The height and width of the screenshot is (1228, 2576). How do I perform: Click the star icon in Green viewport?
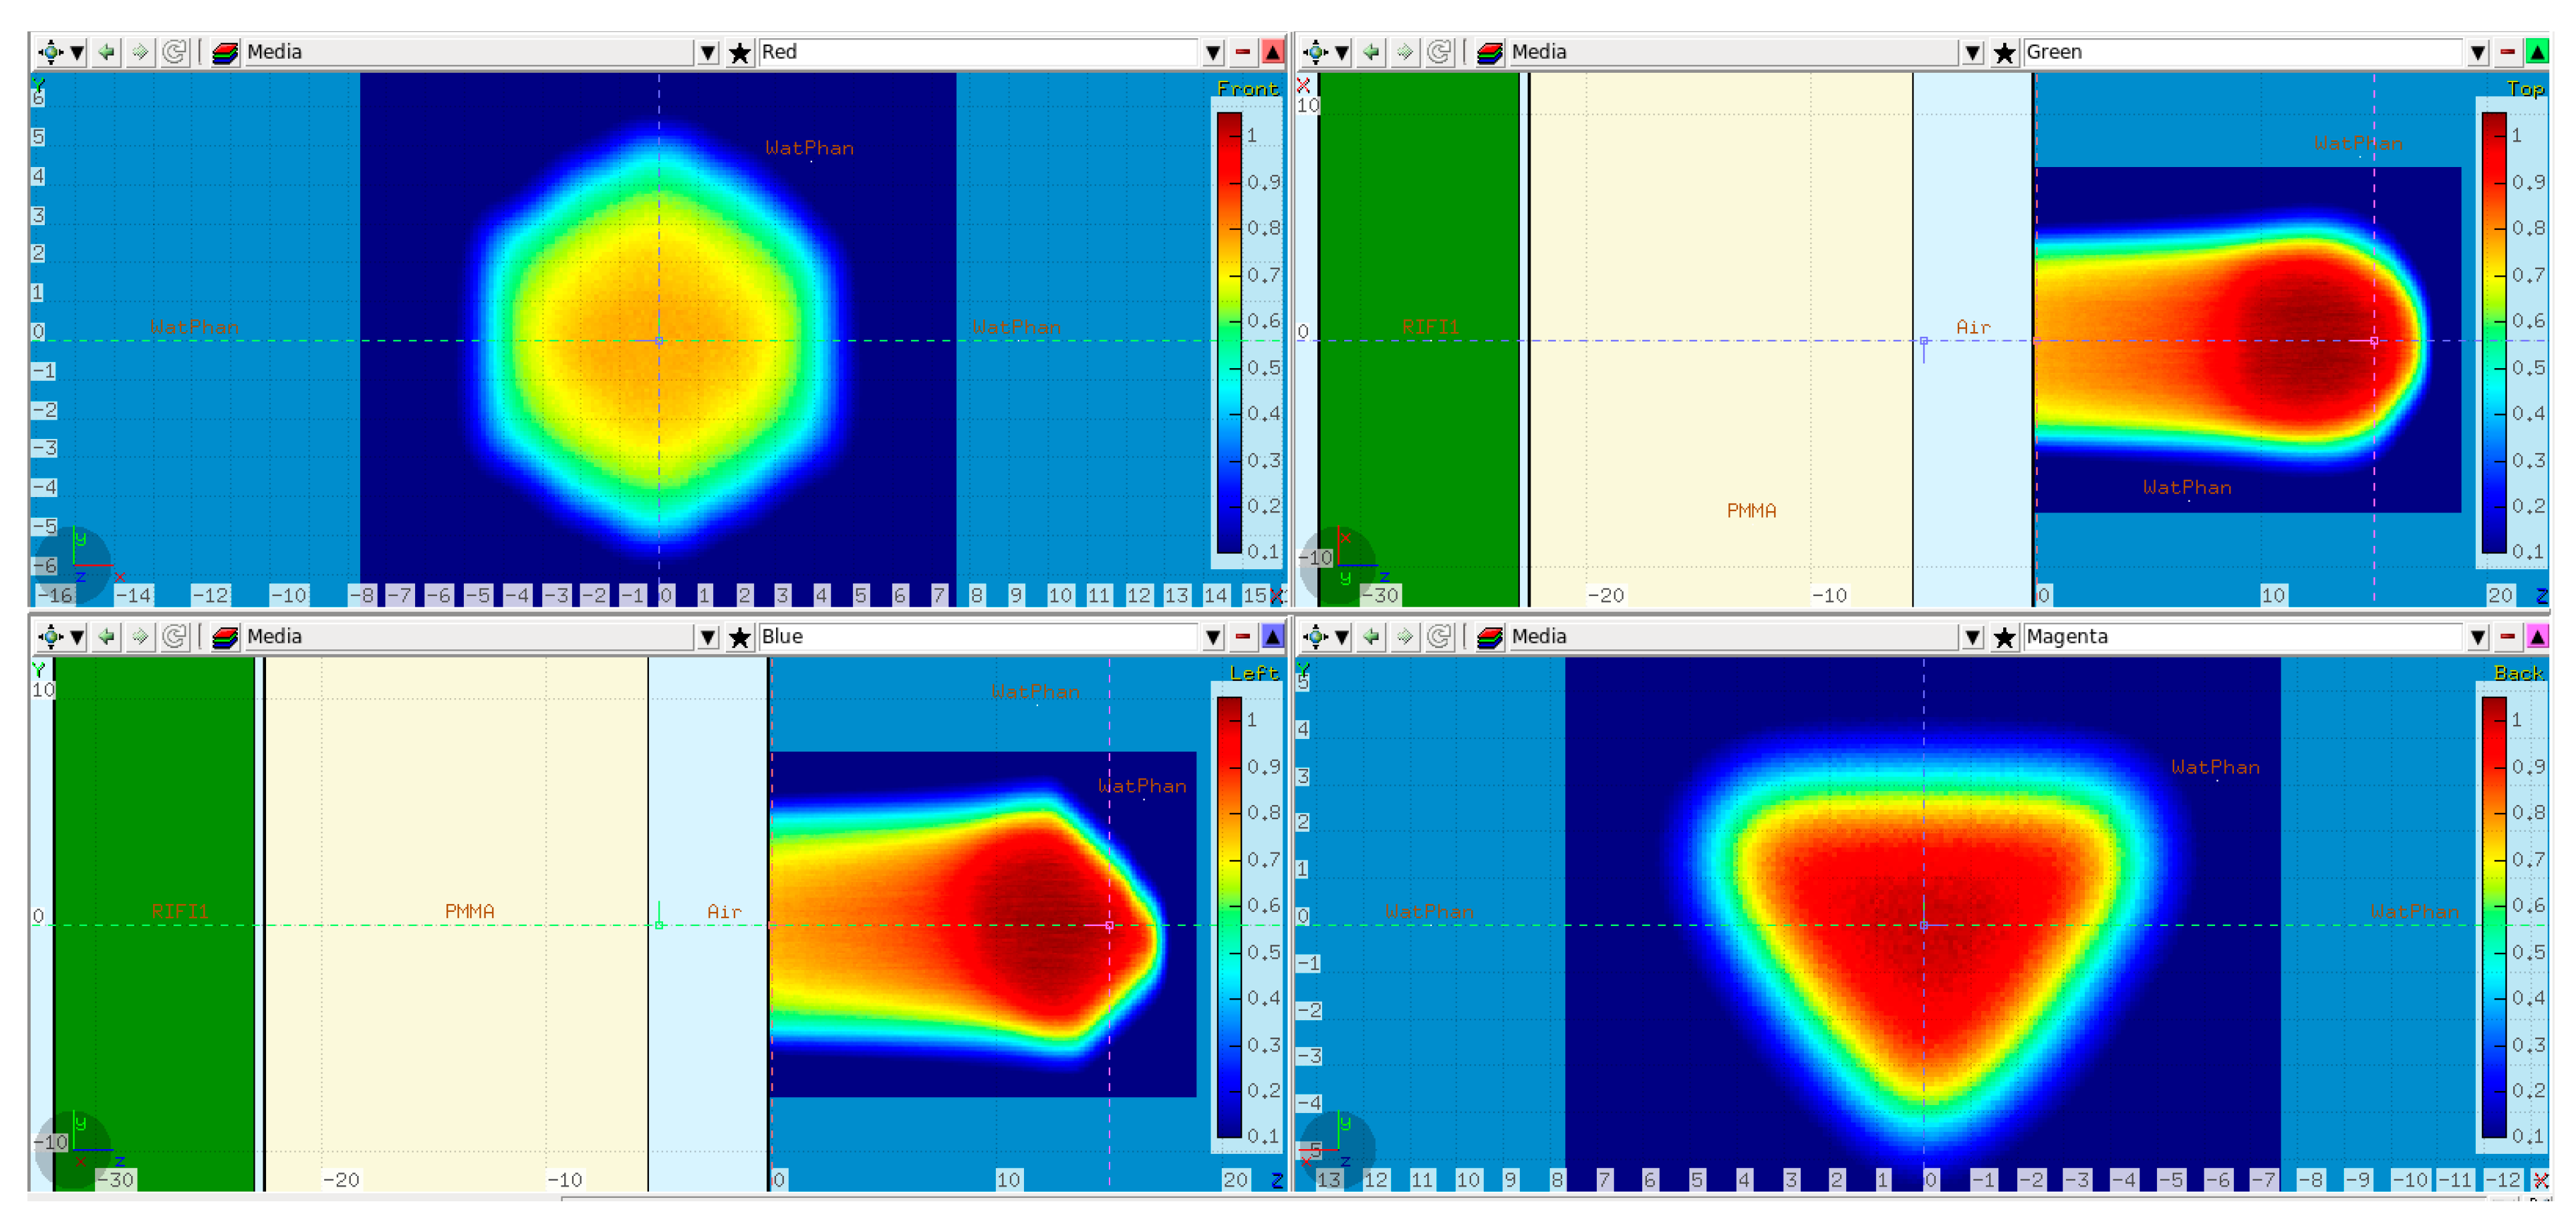(x=2004, y=52)
